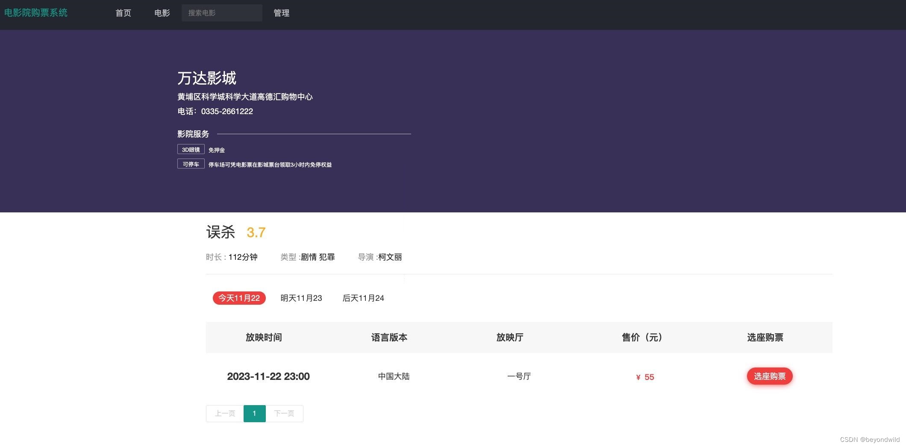Image resolution: width=906 pixels, height=447 pixels.
Task: Click the 可停车 service tag
Action: tap(191, 164)
